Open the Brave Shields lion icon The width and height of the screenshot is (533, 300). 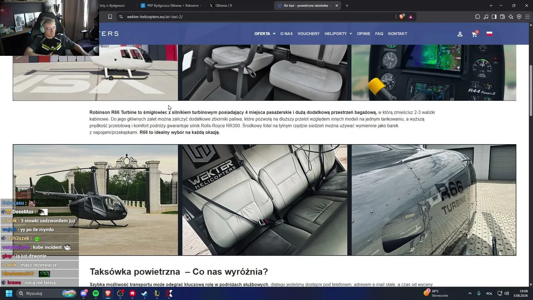401,17
